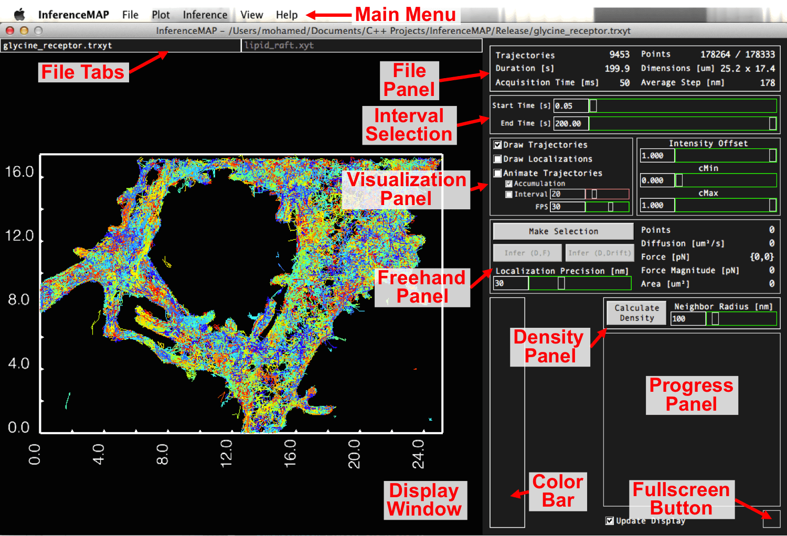Open the Help menu
787x536 pixels.
point(286,15)
